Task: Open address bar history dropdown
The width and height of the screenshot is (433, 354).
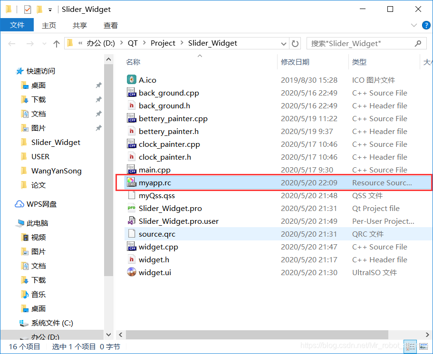Action: 283,44
